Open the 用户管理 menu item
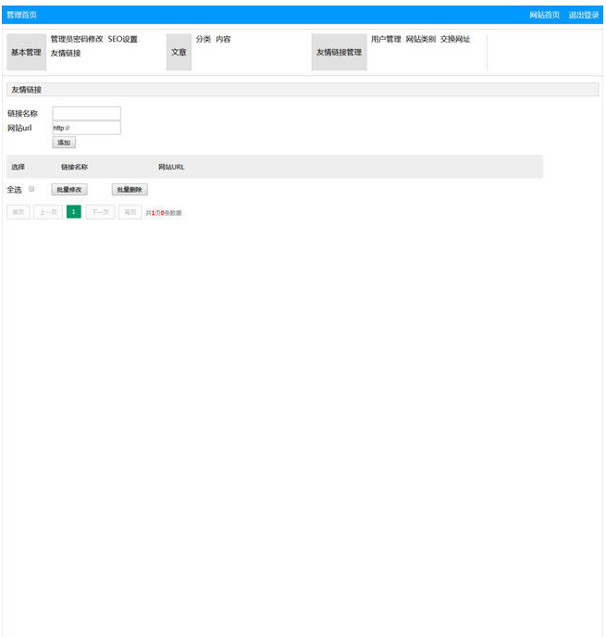Viewport: 606px width, 637px height. [386, 40]
